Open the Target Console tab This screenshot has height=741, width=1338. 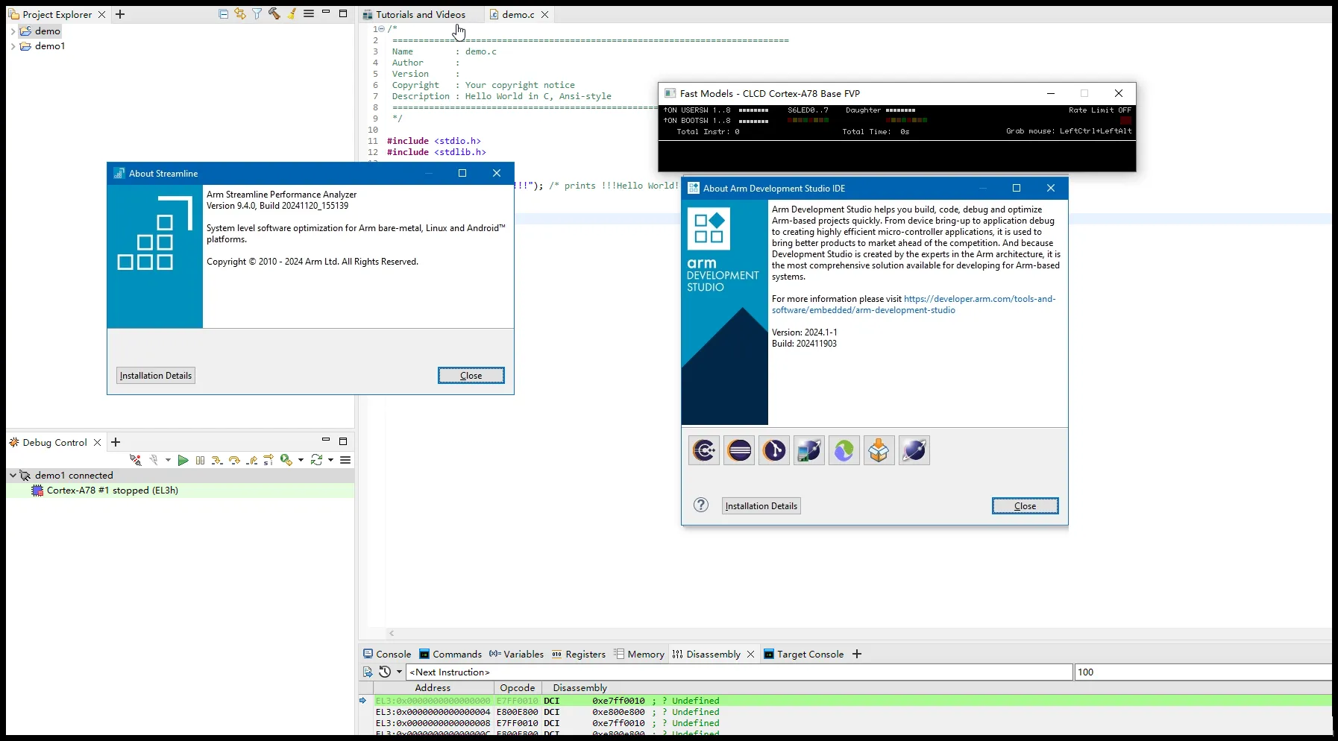click(804, 654)
